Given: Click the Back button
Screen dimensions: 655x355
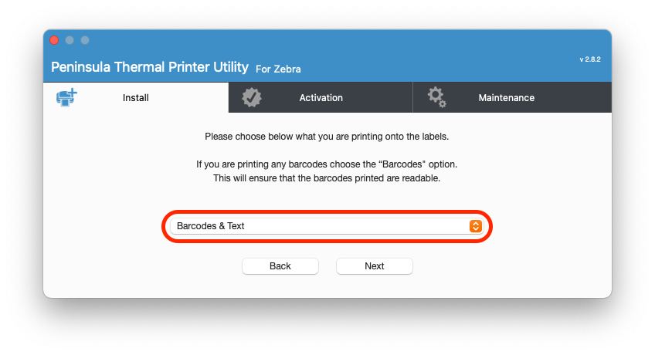Looking at the screenshot, I should click(280, 266).
